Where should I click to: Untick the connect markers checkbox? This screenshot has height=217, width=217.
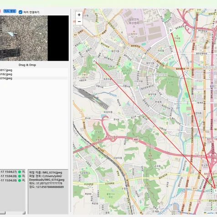tap(21, 12)
